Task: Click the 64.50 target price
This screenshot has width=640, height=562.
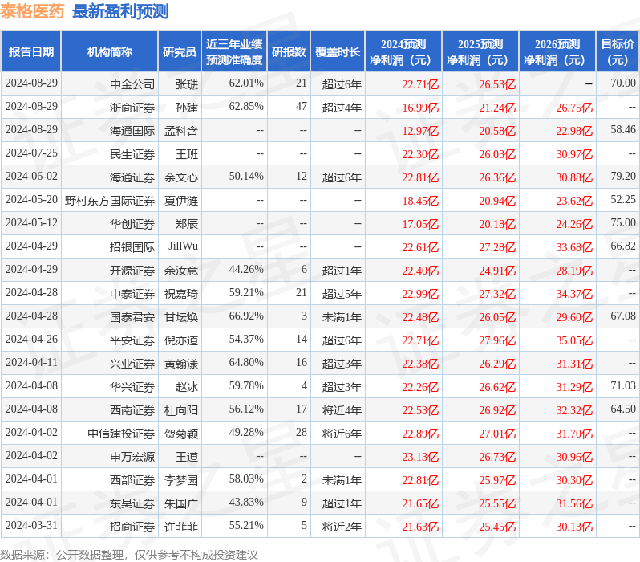Action: [623, 409]
